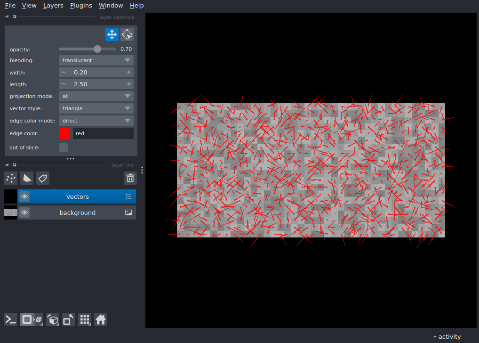Open the Plugins menu
Screen dimensions: 479x343
point(80,5)
